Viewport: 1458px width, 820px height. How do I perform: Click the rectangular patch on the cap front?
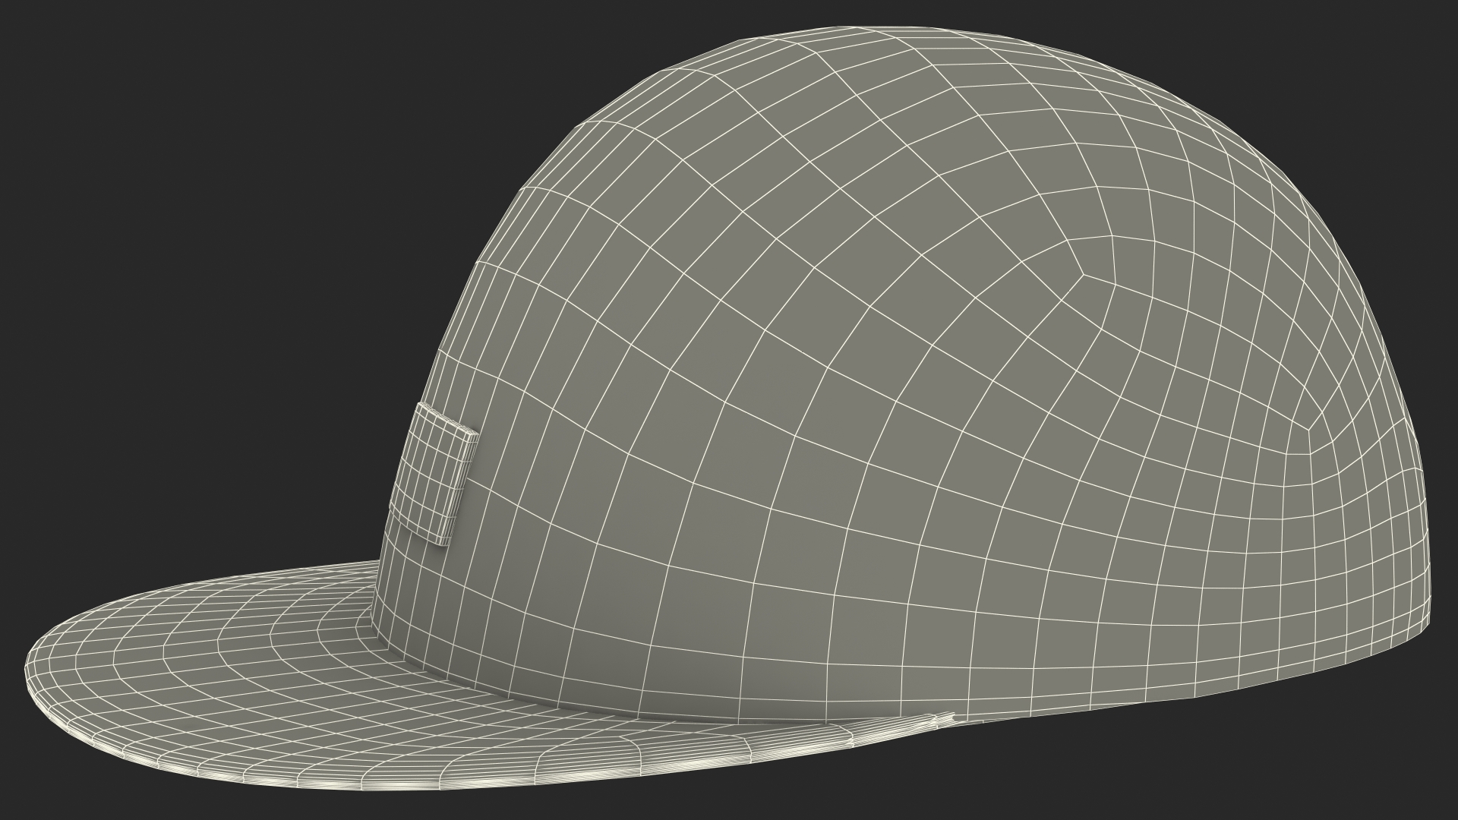[x=433, y=475]
